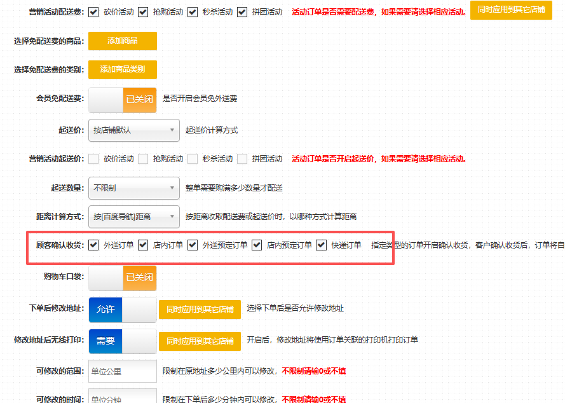Uncheck 店内预定订单 under 顾客确认收货
565x403 pixels.
[257, 245]
